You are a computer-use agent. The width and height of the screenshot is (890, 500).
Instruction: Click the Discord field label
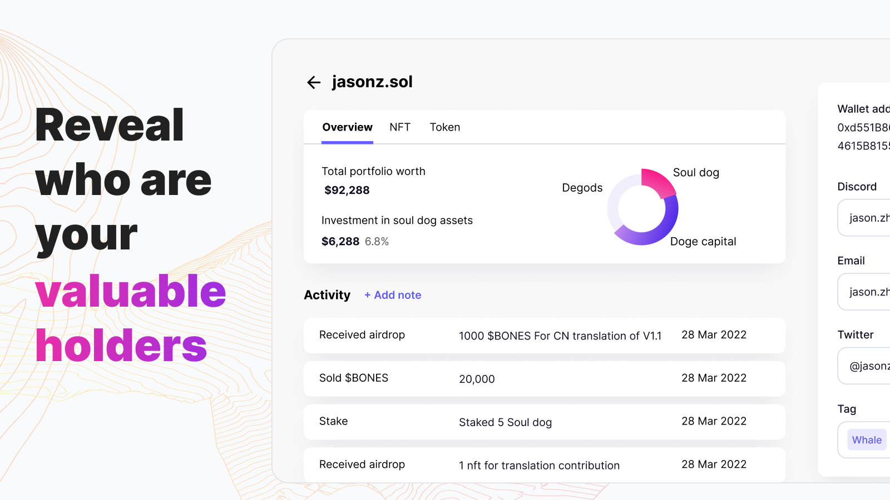click(x=857, y=187)
